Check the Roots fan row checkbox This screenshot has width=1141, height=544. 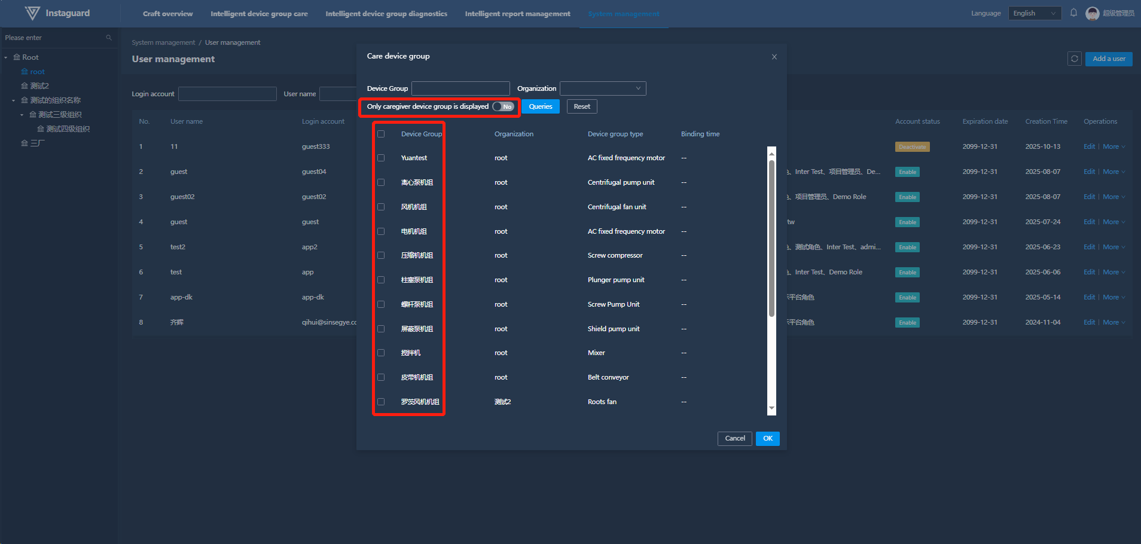click(381, 402)
